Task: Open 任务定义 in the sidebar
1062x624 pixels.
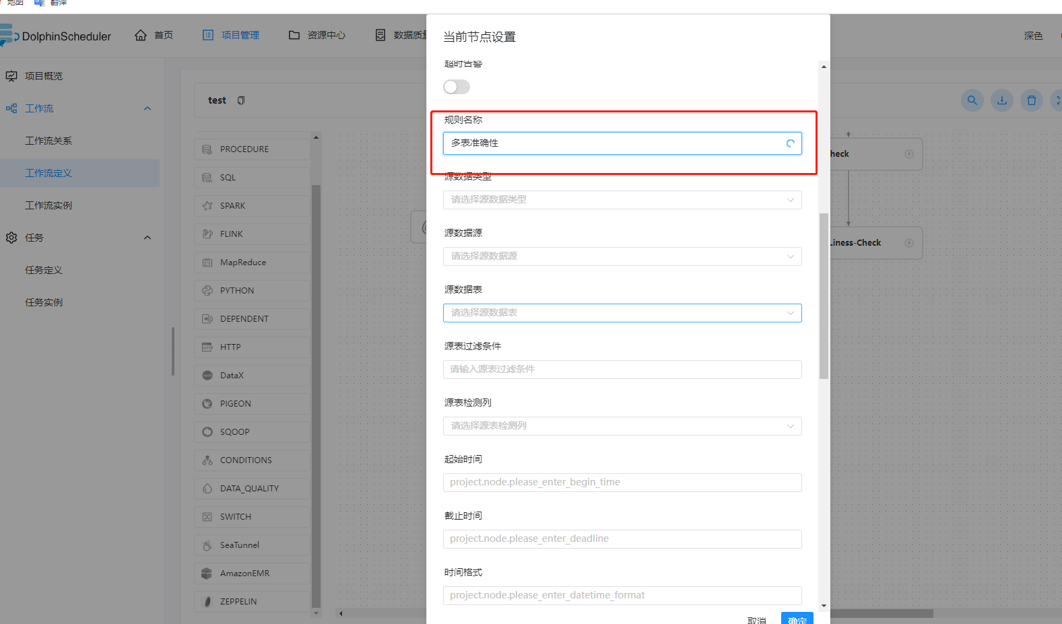Action: point(44,270)
